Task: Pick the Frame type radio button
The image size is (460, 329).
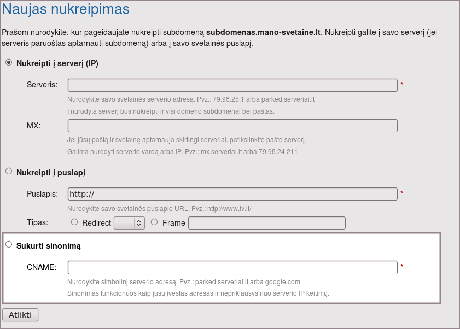Action: [154, 222]
